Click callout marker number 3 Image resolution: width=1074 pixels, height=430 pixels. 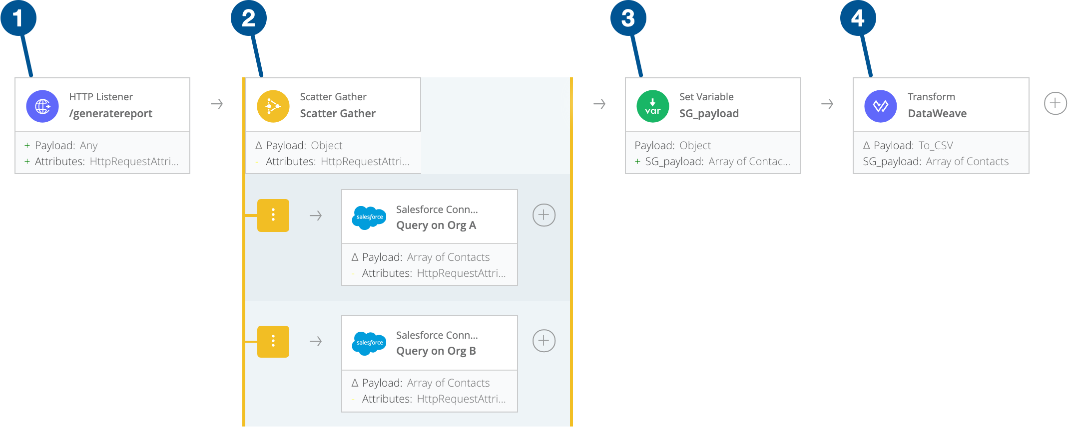click(628, 18)
